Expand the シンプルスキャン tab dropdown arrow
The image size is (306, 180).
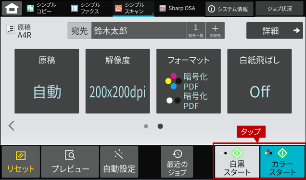pyautogui.click(x=153, y=14)
